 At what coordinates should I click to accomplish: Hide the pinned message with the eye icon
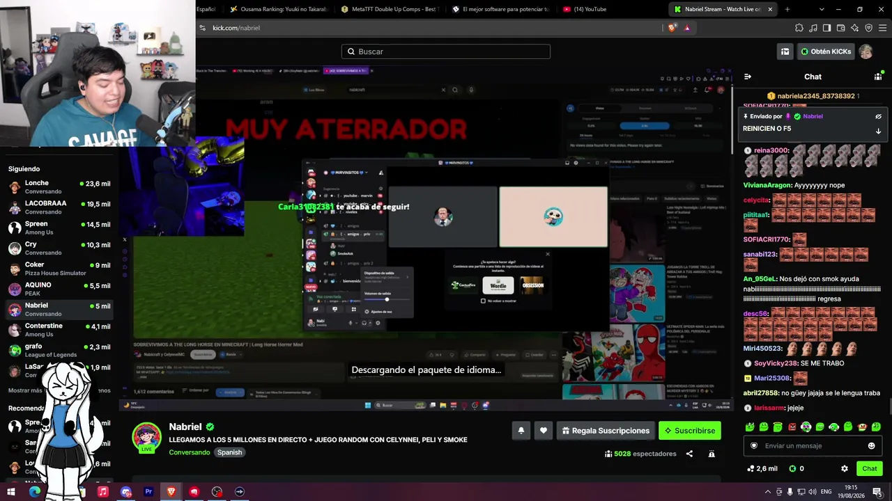pos(878,117)
